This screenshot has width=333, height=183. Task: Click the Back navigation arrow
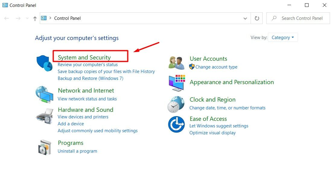(x=7, y=18)
